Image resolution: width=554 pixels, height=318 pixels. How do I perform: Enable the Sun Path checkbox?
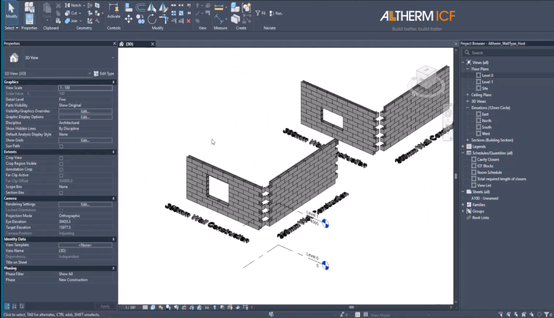[61, 146]
